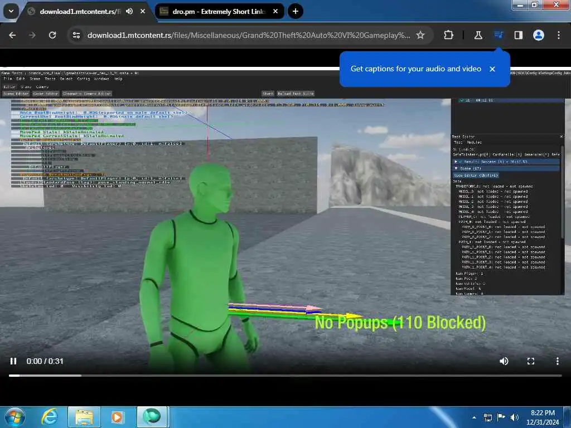571x428 pixels.
Task: Open a new browser tab
Action: coord(296,11)
